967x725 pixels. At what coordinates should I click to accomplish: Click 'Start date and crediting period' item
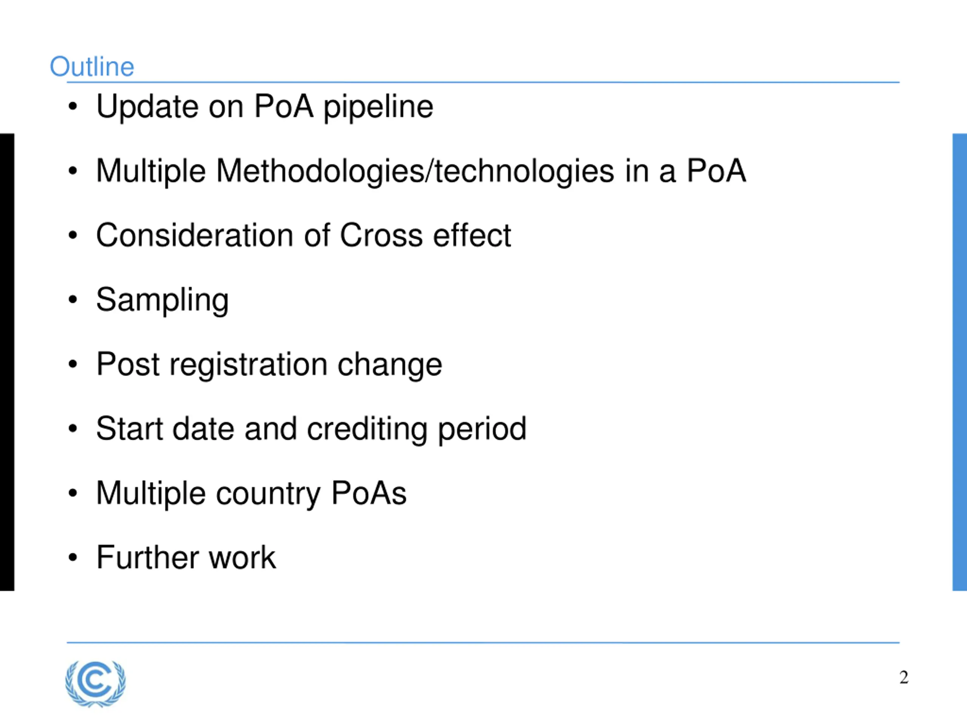coord(311,429)
